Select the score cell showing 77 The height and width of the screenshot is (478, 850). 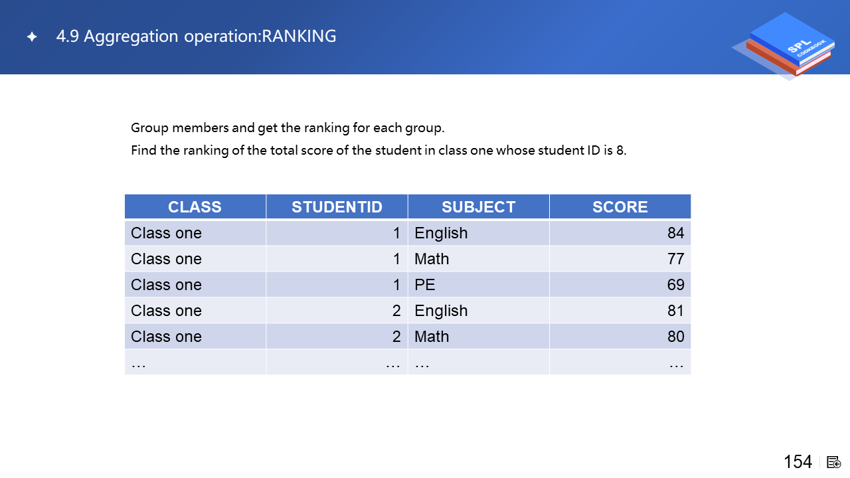point(675,259)
